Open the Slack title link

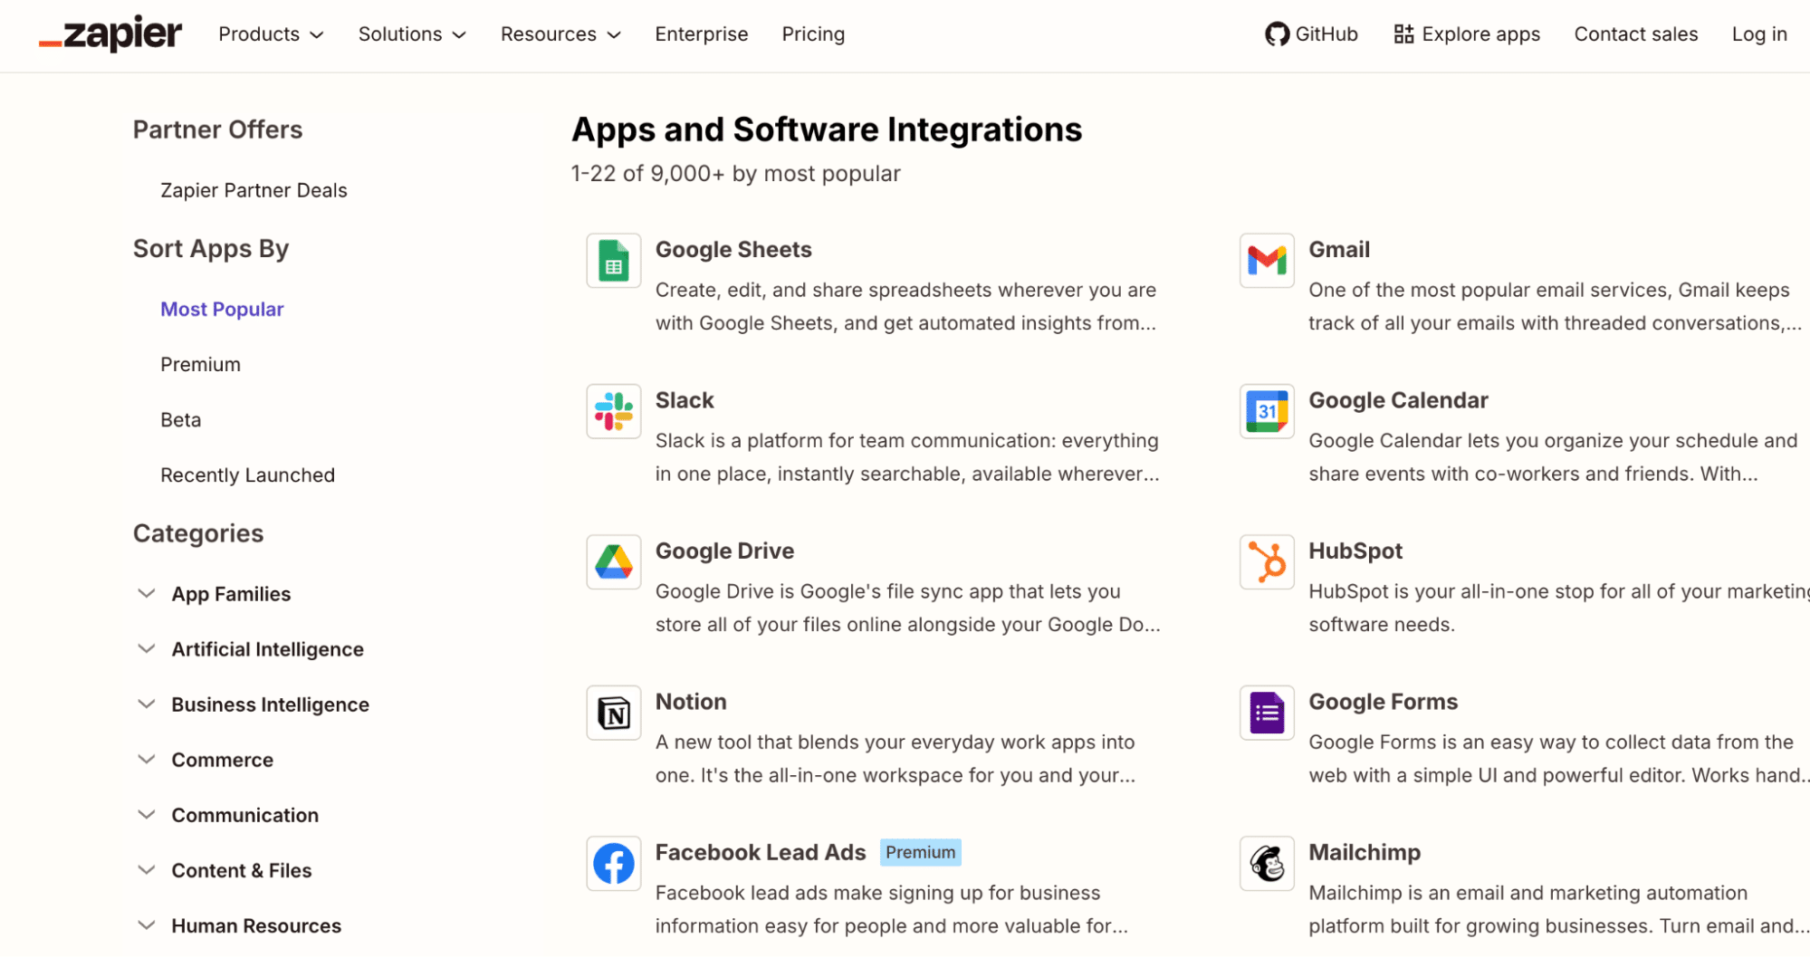(685, 400)
